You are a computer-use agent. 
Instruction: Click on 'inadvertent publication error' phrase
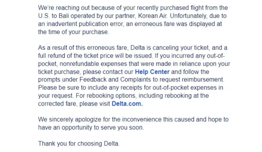coord(85,24)
